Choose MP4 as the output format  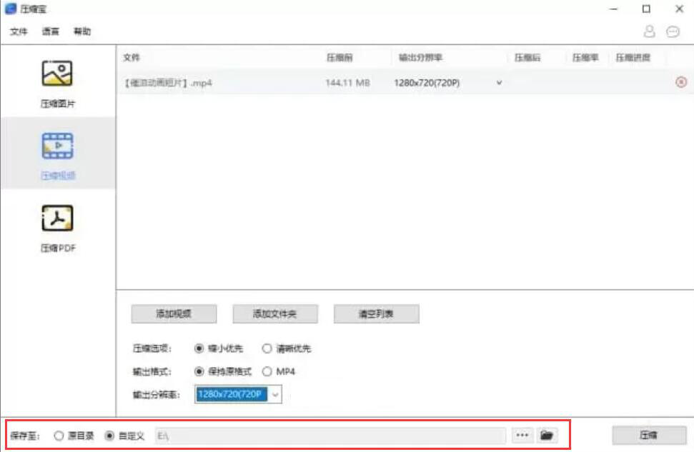click(266, 371)
